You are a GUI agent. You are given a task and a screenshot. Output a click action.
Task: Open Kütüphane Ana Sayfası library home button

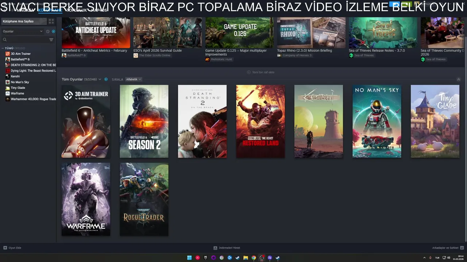tap(24, 21)
